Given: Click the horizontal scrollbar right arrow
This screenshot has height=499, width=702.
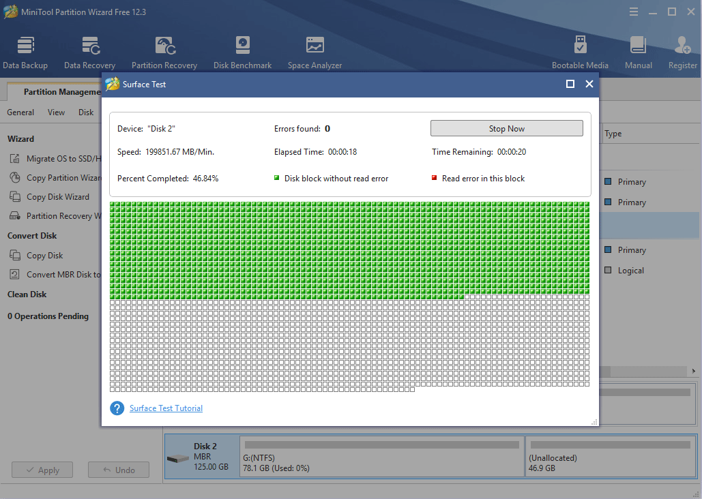Looking at the screenshot, I should 694,371.
